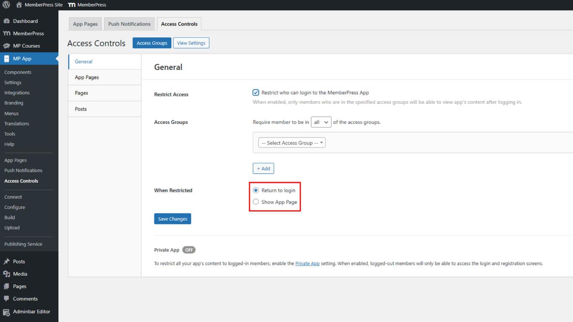This screenshot has width=573, height=322.
Task: Click the Save Changes button
Action: pyautogui.click(x=172, y=219)
